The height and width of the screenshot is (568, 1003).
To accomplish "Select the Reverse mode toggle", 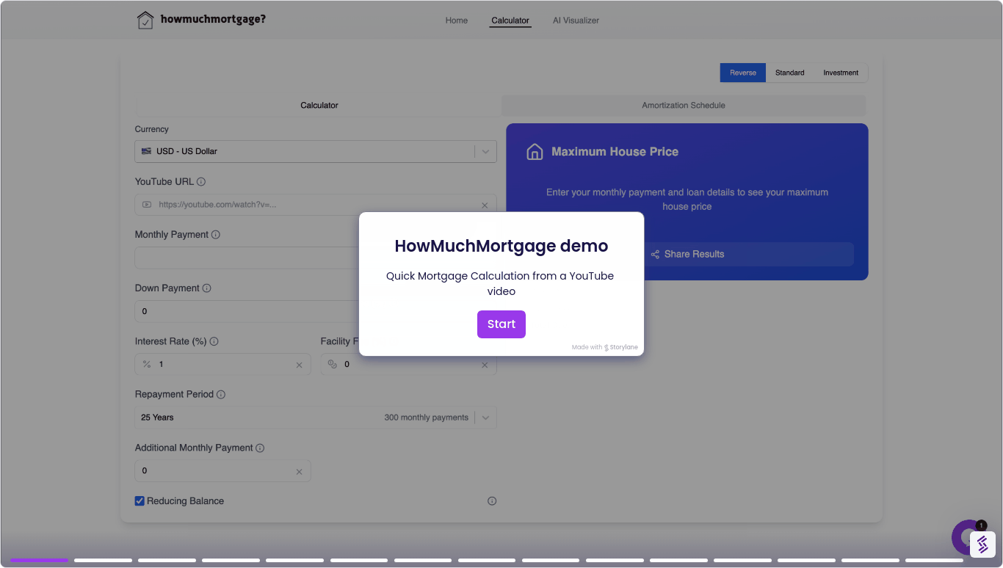I will tap(743, 73).
